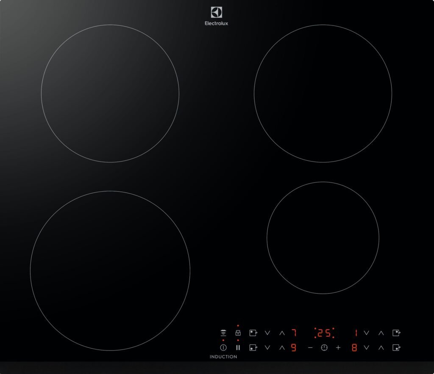
Task: Raise heat with the up arrow right of display 1
Action: coord(381,333)
